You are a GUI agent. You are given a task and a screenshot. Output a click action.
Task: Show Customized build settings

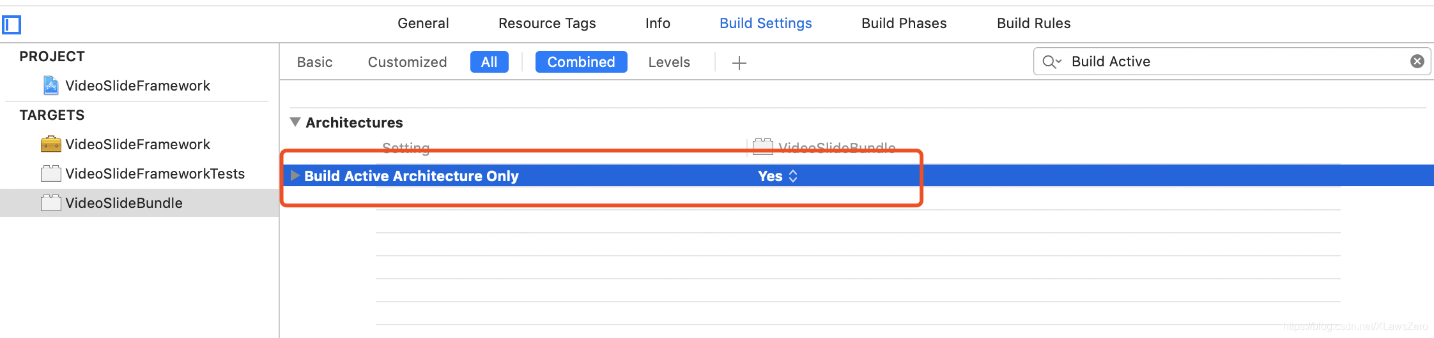(x=407, y=62)
